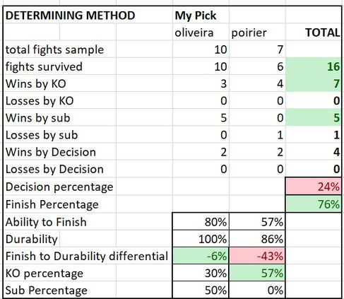Click oliveira's -6% differential cell

201,256
